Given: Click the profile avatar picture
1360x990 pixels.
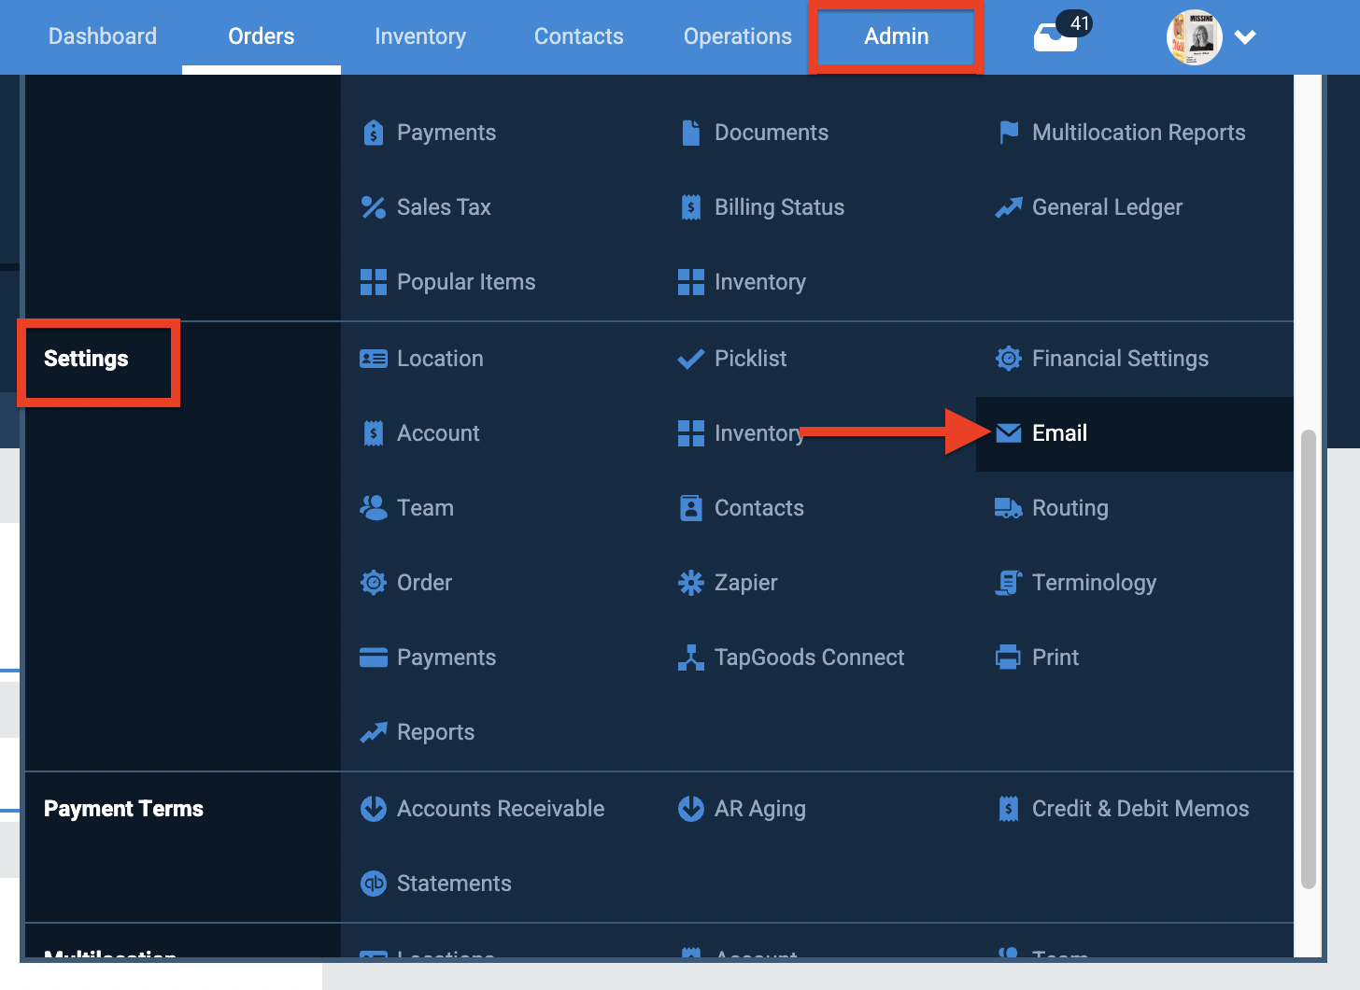Looking at the screenshot, I should click(1194, 37).
